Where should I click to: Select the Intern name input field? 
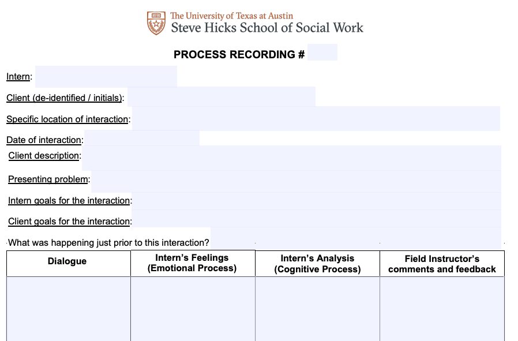(106, 76)
